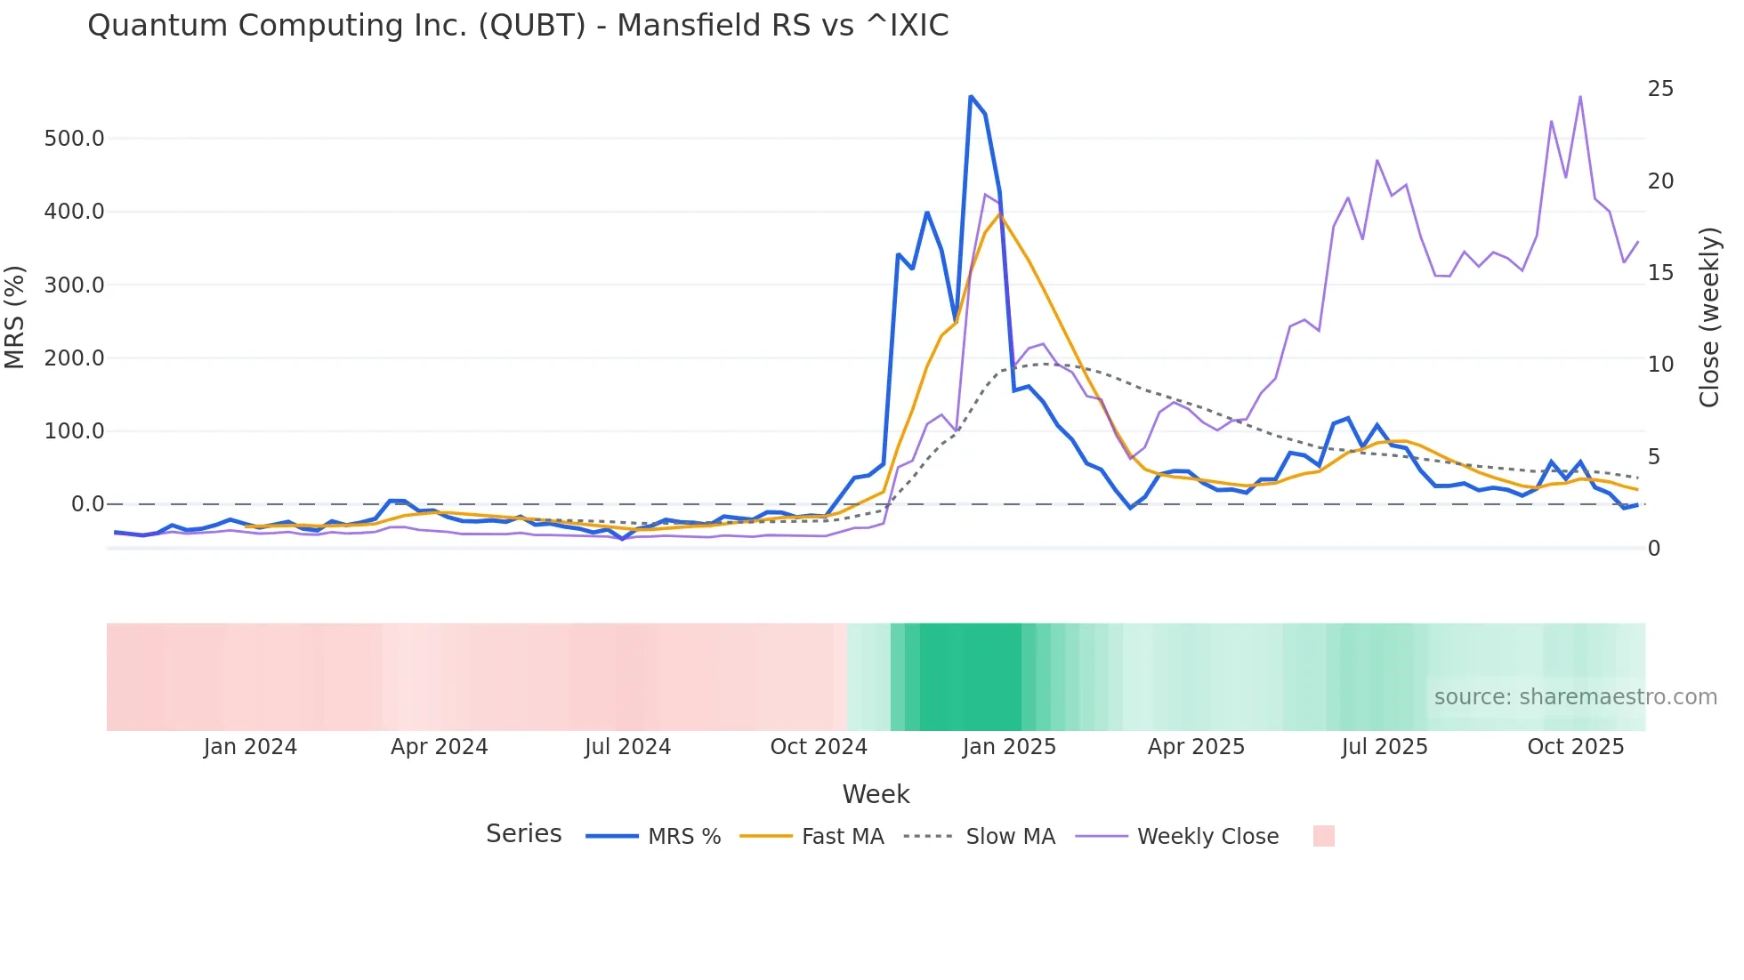Click the 'Oct 2025' x-axis label
The width and height of the screenshot is (1744, 980).
(1576, 747)
